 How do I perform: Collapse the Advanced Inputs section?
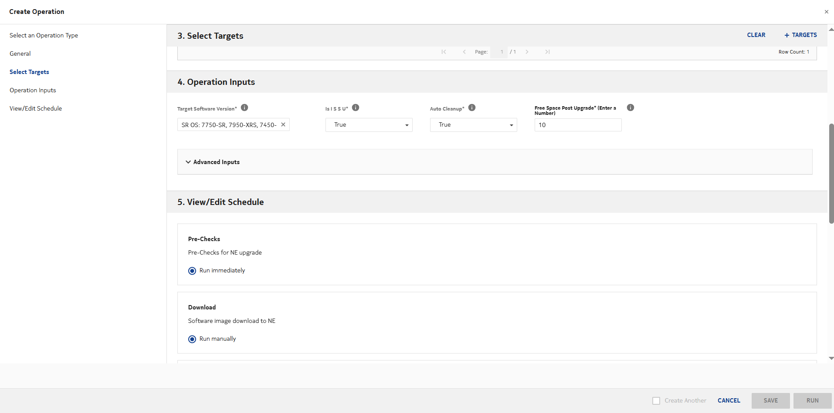coord(188,162)
